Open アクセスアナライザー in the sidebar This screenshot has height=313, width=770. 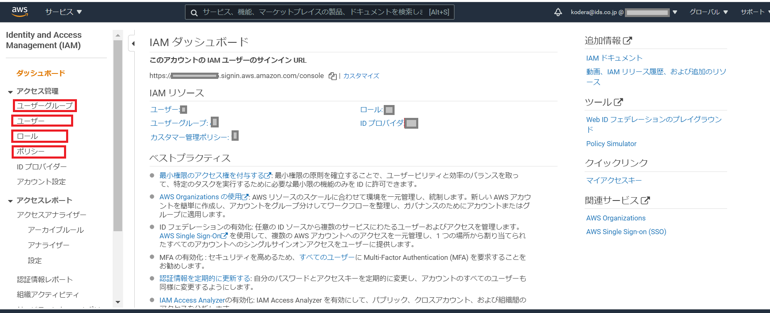[x=52, y=215]
